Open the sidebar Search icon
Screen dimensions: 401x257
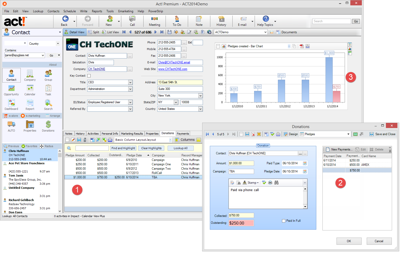coord(48,105)
